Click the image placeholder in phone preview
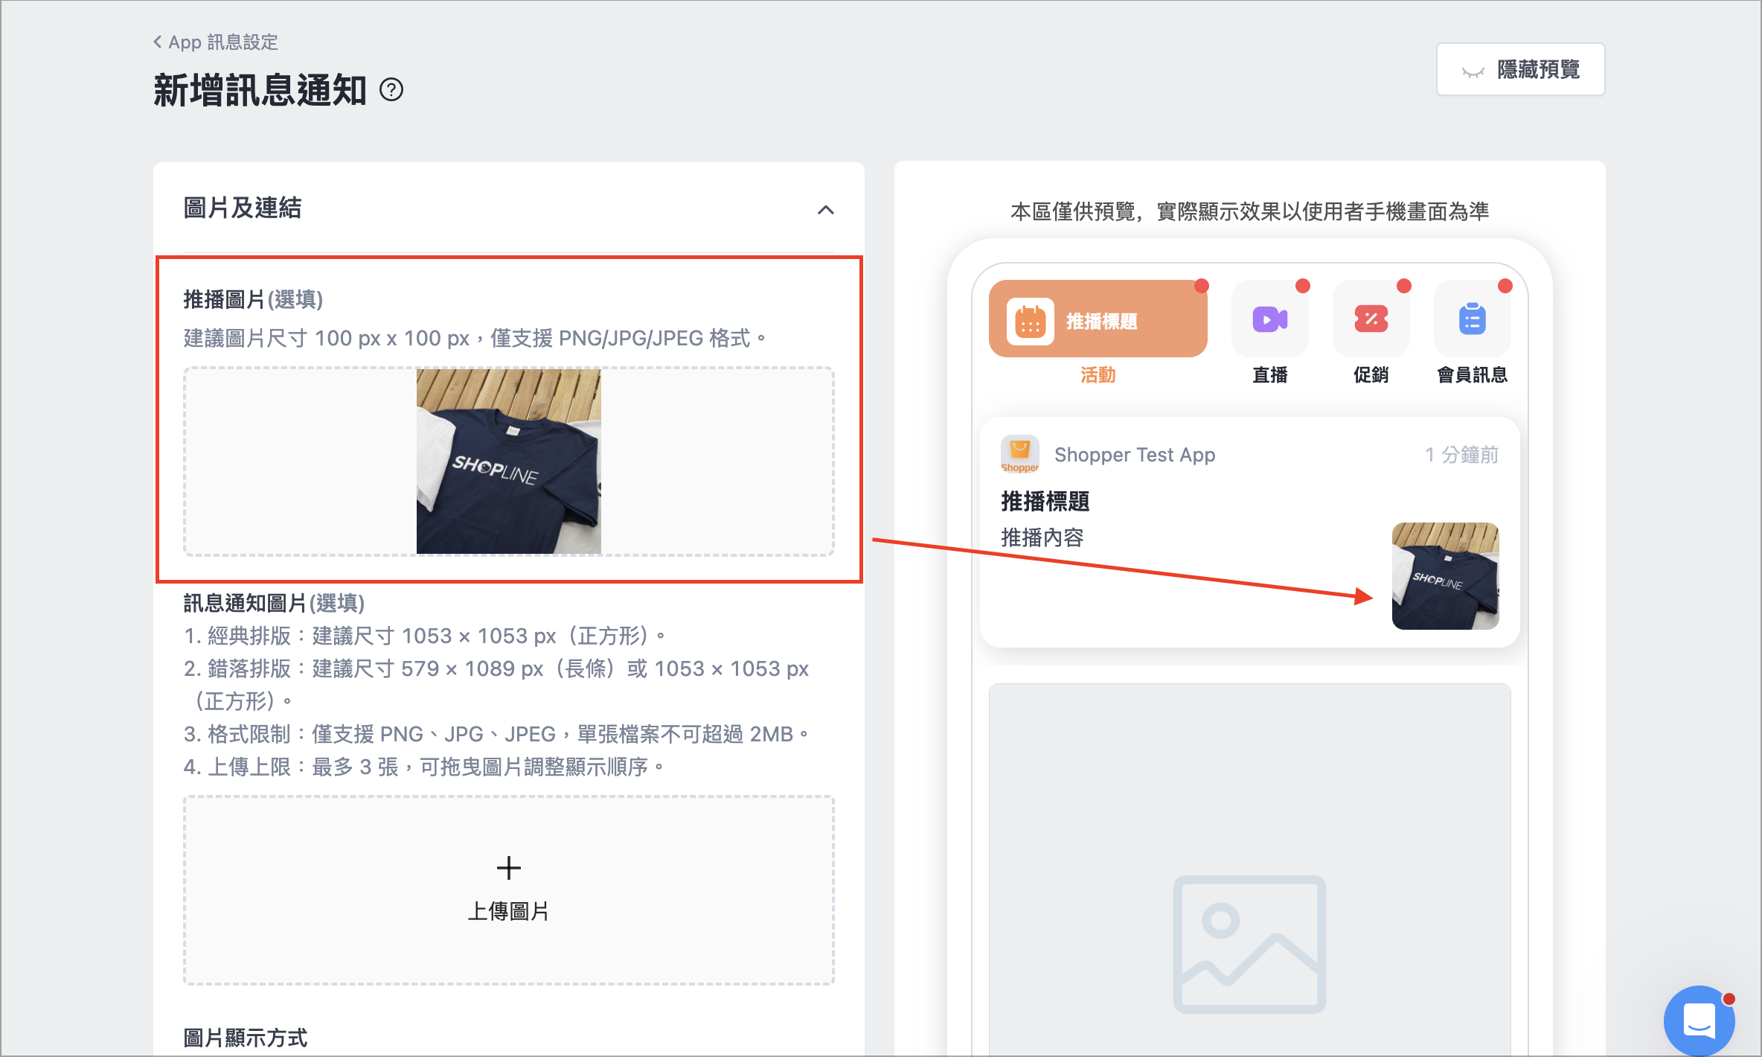The height and width of the screenshot is (1057, 1762). tap(1249, 944)
